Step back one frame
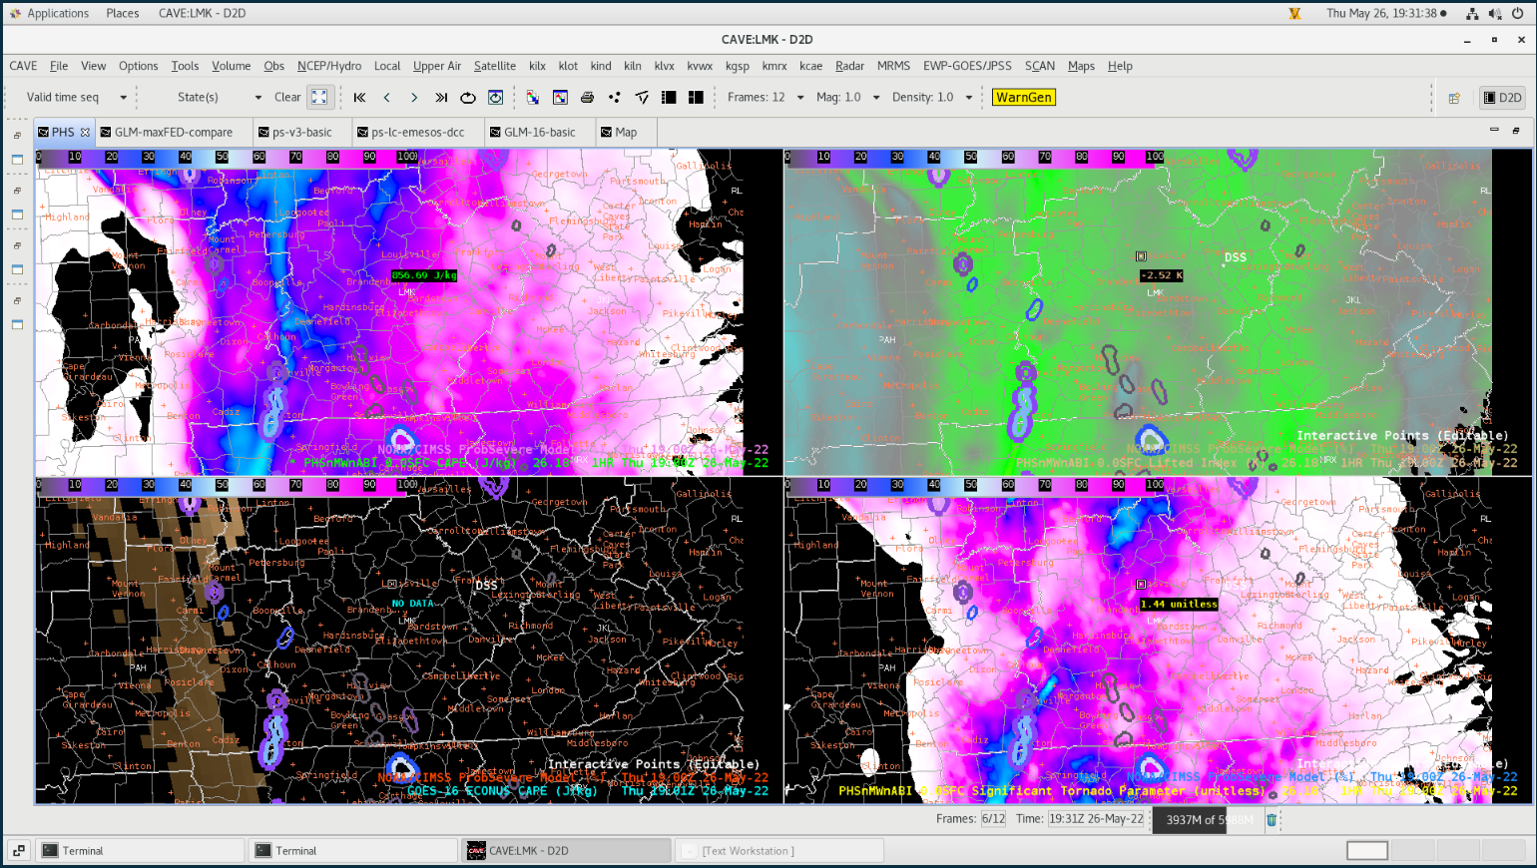 [x=387, y=98]
